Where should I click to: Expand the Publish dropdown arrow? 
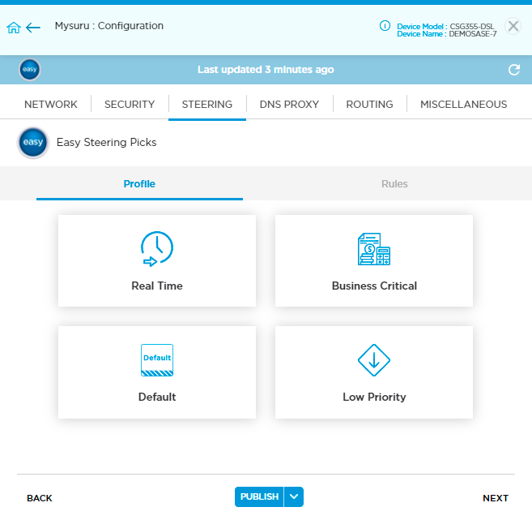click(x=294, y=497)
